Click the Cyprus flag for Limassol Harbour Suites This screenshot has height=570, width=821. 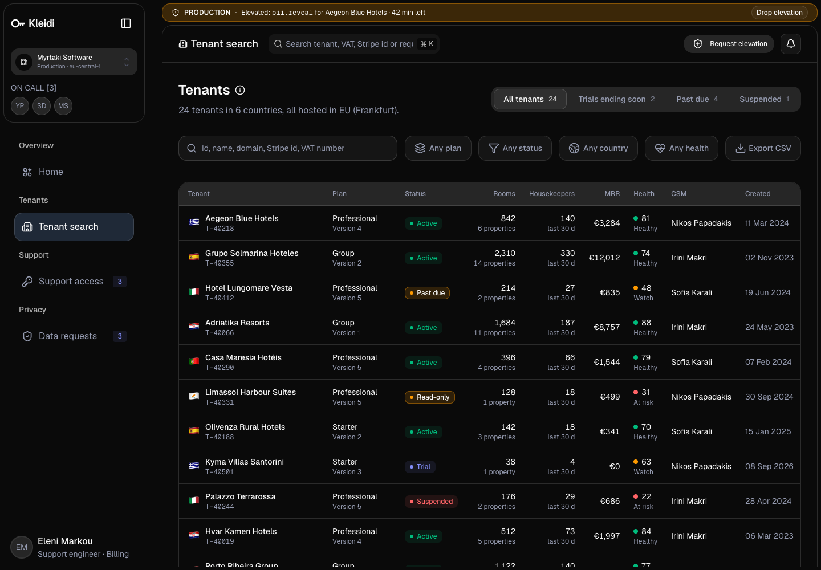pos(194,396)
